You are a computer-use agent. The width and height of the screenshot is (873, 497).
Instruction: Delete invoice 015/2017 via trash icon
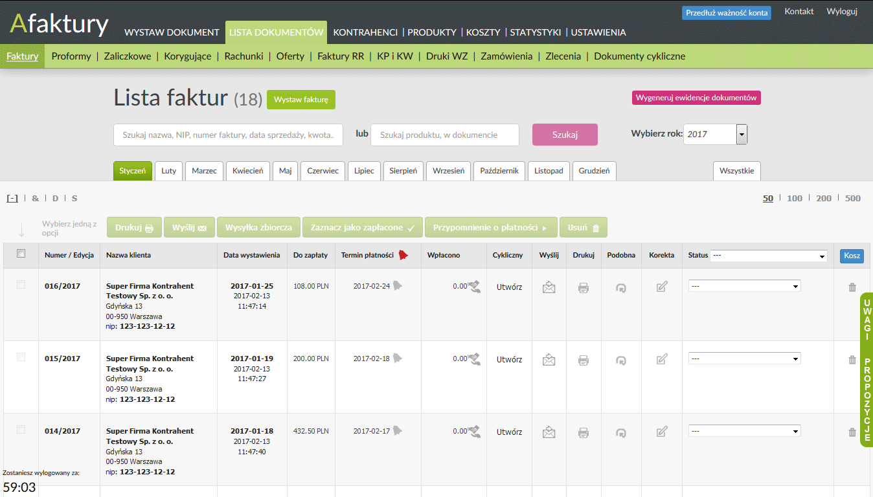[852, 359]
